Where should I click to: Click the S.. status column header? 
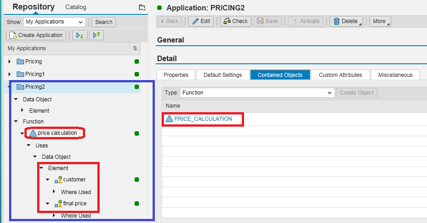point(135,48)
